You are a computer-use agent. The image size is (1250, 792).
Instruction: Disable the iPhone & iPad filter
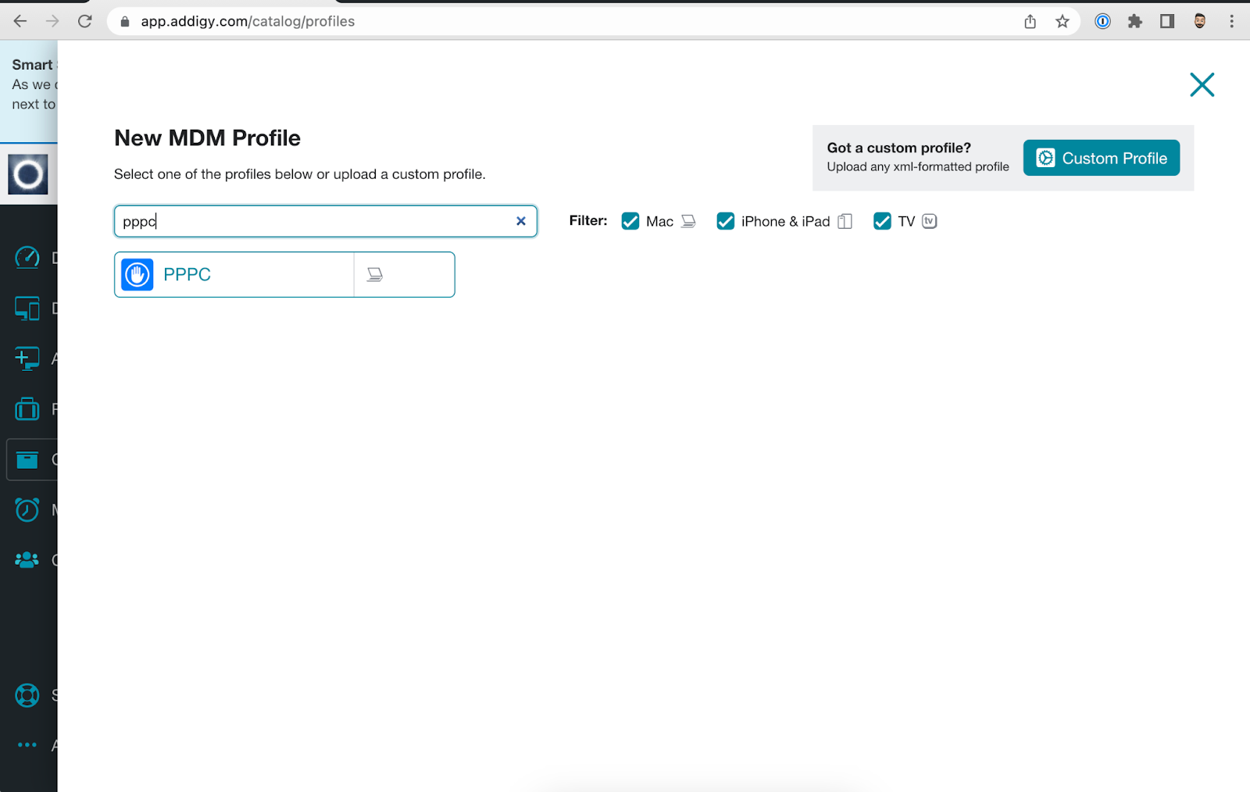[725, 221]
